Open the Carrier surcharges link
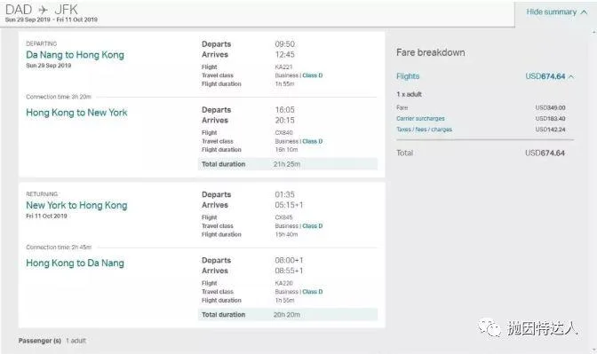The width and height of the screenshot is (597, 354). point(420,119)
